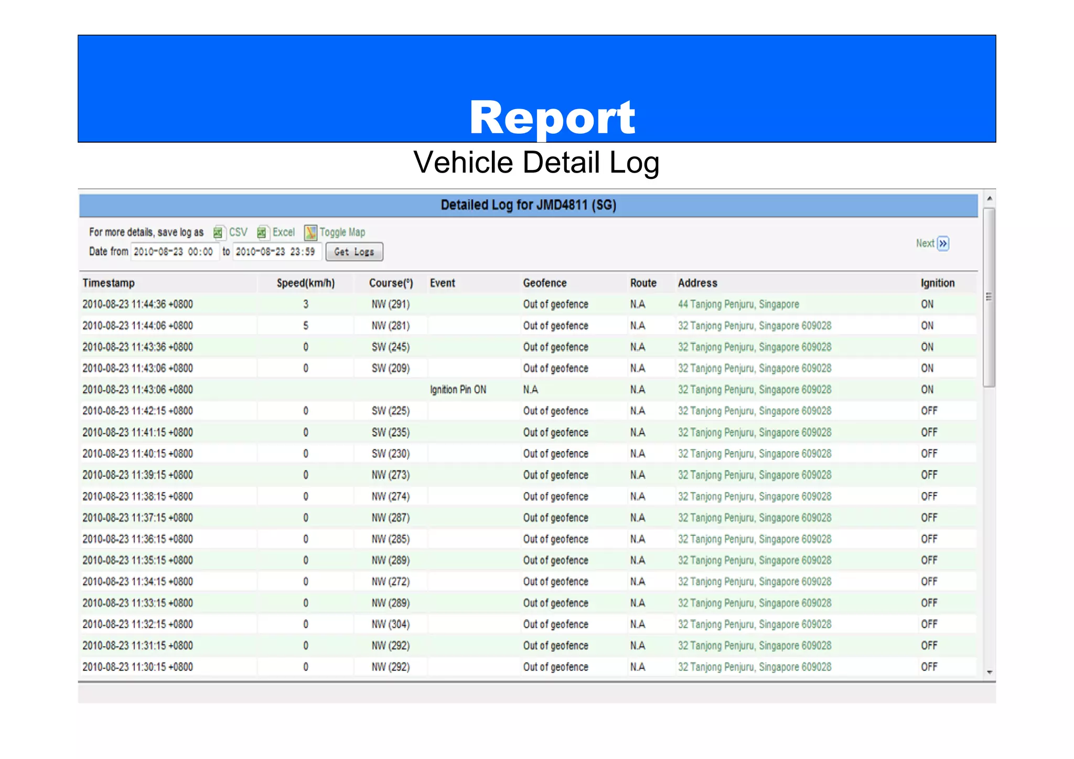Click course value NW (274)
This screenshot has width=1074, height=759.
pyautogui.click(x=391, y=496)
